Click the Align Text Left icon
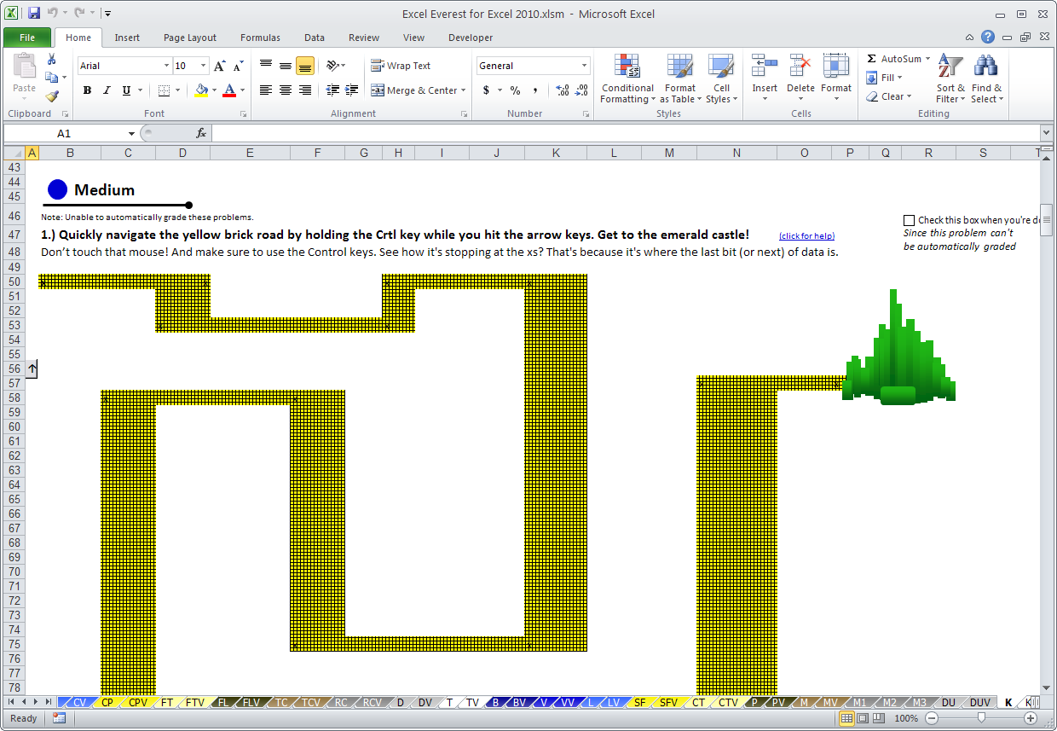This screenshot has height=731, width=1057. pos(266,90)
